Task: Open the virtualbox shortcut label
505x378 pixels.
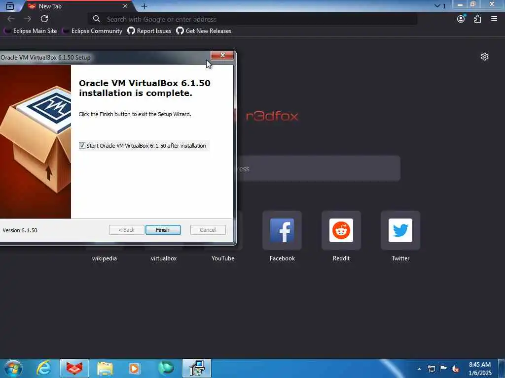Action: tap(164, 258)
